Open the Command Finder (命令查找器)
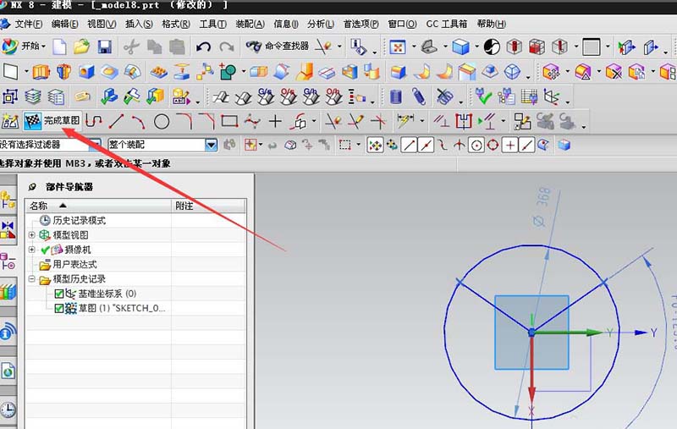The height and width of the screenshot is (429, 677). tap(278, 47)
